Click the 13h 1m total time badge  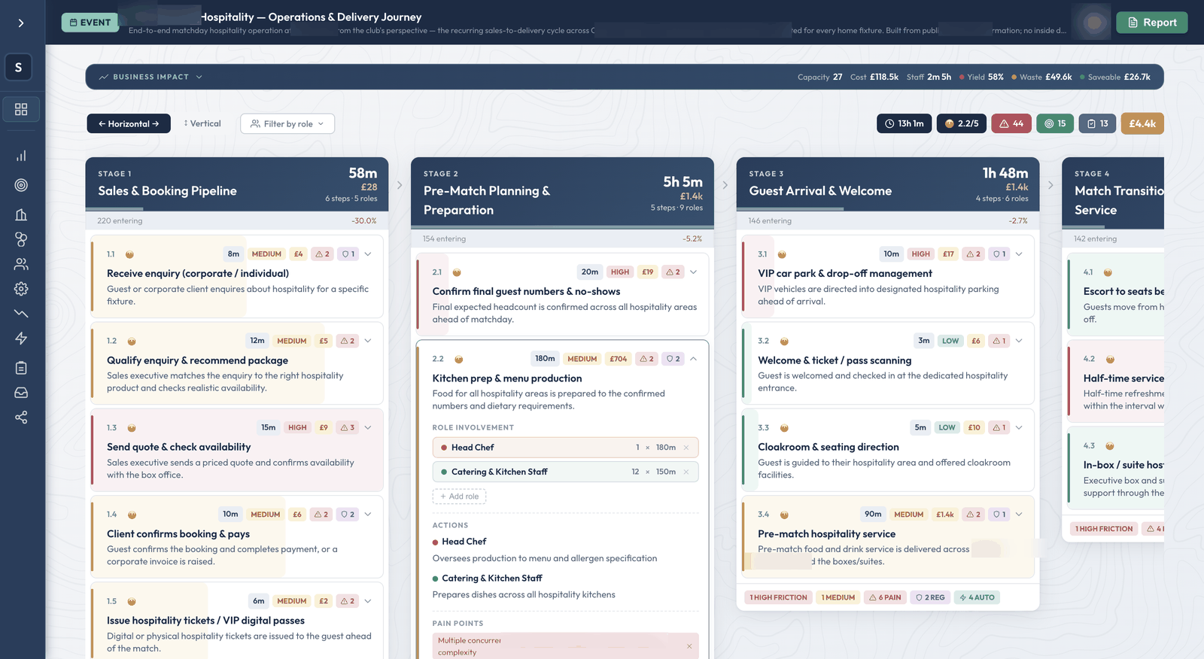tap(904, 123)
